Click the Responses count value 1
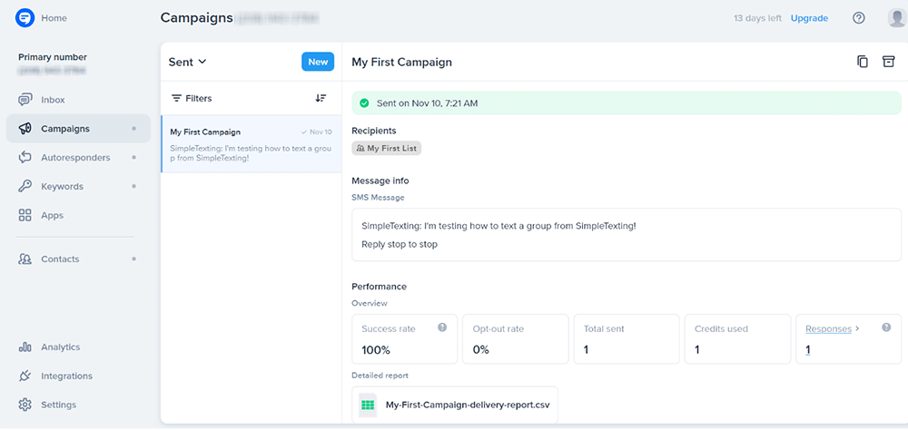The height and width of the screenshot is (430, 908). coord(808,349)
